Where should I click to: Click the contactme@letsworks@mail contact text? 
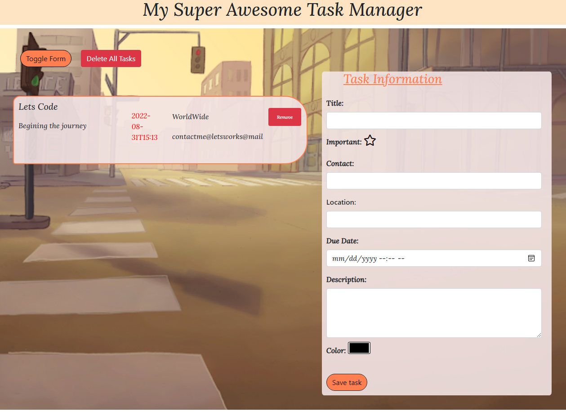(218, 136)
